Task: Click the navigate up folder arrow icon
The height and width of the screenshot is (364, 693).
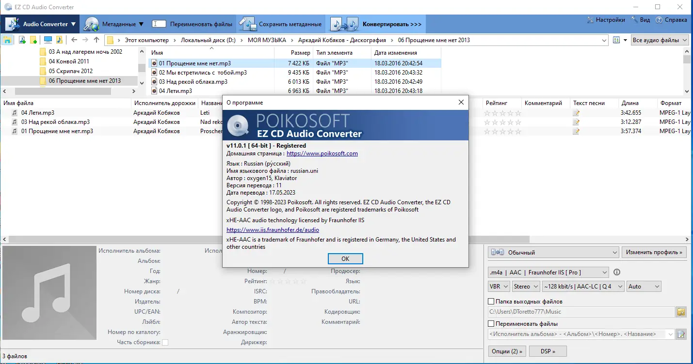Action: tap(96, 39)
